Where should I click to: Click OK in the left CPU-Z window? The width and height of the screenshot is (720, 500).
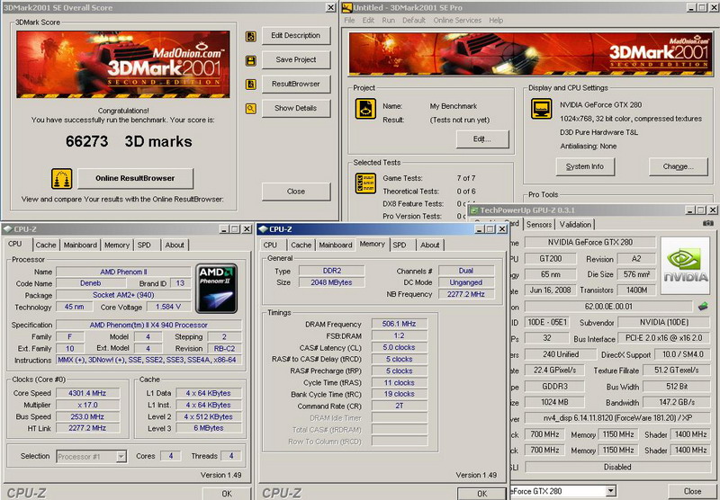coord(227,494)
